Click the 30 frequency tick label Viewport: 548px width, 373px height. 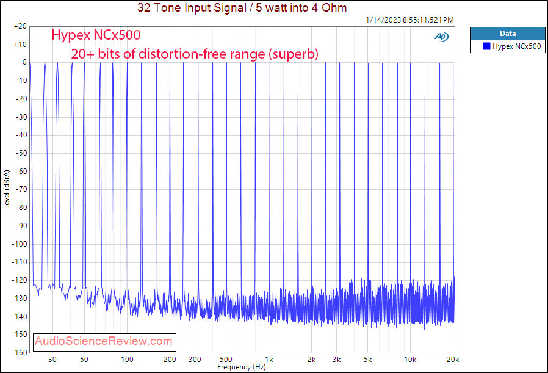point(52,360)
